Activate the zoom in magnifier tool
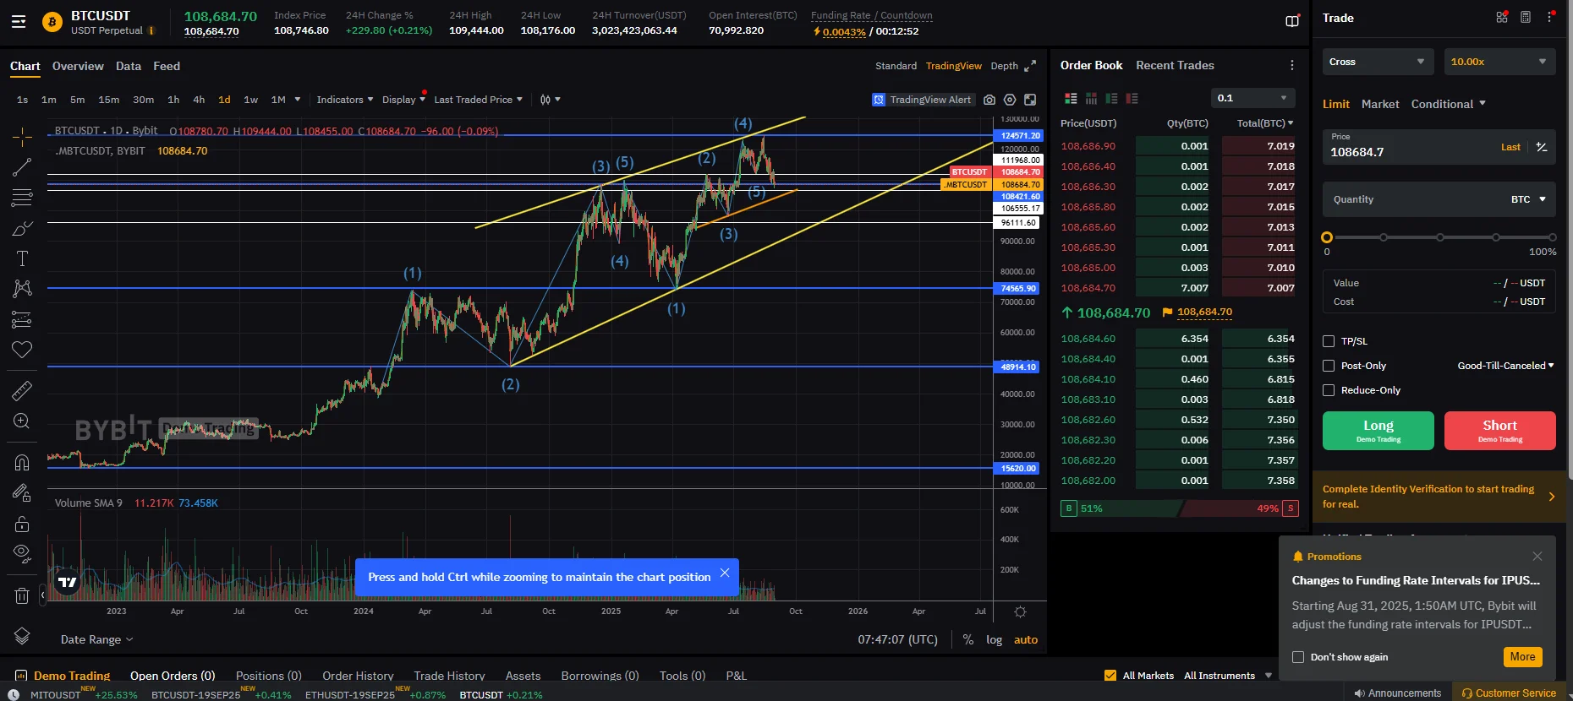The image size is (1573, 701). point(22,421)
